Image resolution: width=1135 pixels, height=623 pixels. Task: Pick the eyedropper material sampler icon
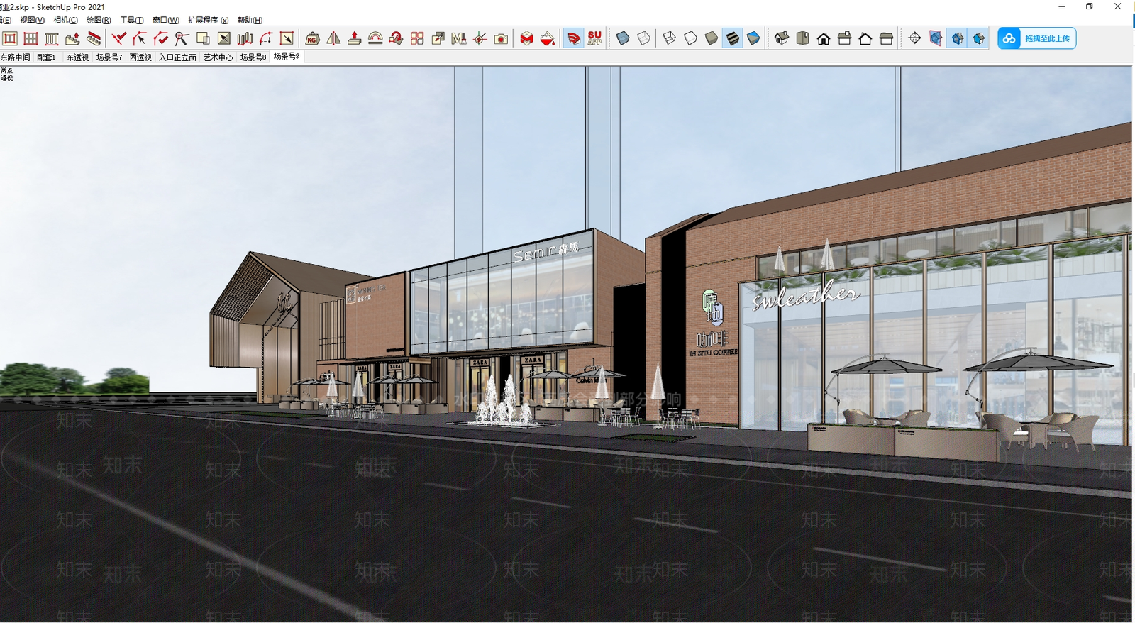click(438, 38)
